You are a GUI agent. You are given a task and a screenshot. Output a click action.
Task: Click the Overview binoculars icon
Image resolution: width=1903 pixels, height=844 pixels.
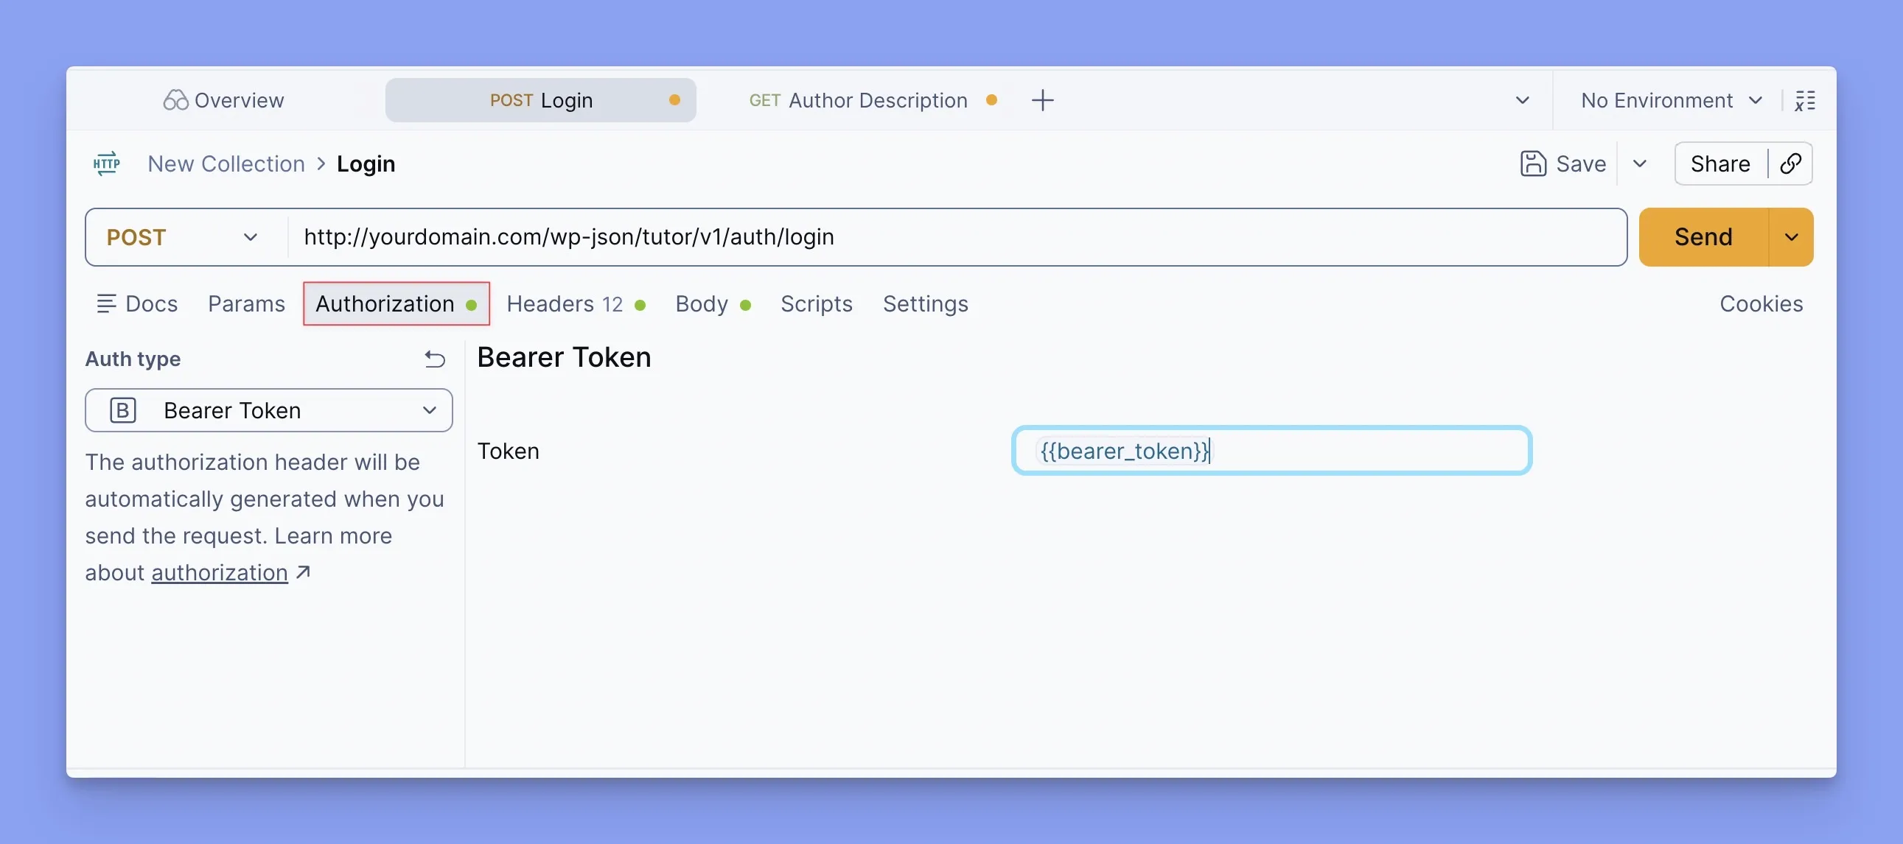point(176,100)
